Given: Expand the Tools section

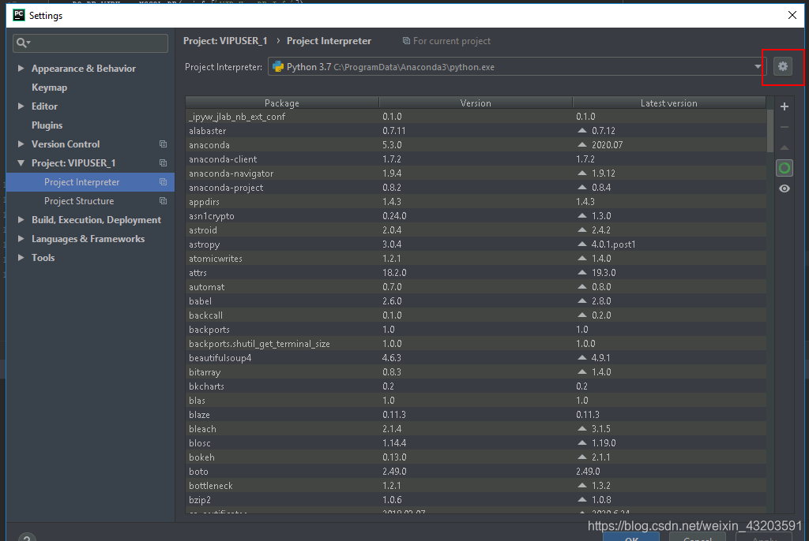Looking at the screenshot, I should coord(21,257).
